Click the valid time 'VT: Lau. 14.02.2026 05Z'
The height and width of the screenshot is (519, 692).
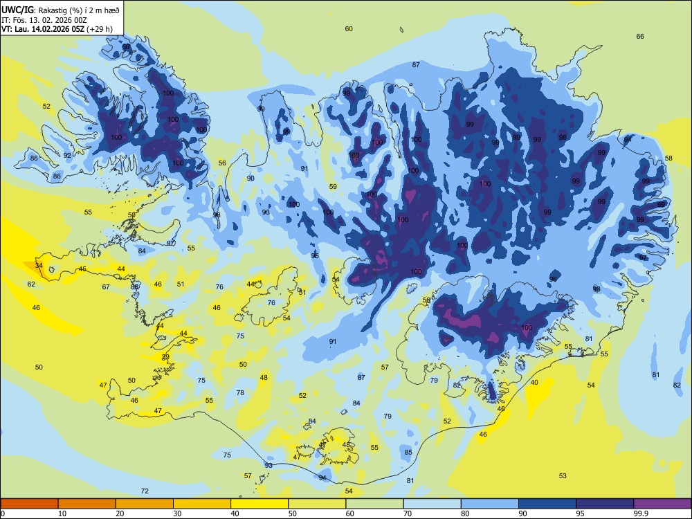click(43, 30)
